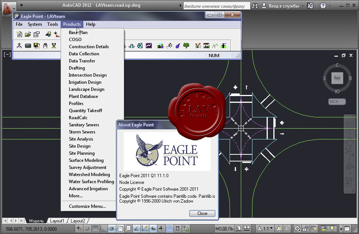The width and height of the screenshot is (359, 234).
Task: Open the AutoCAD Exchange X icon
Action: click(310, 6)
